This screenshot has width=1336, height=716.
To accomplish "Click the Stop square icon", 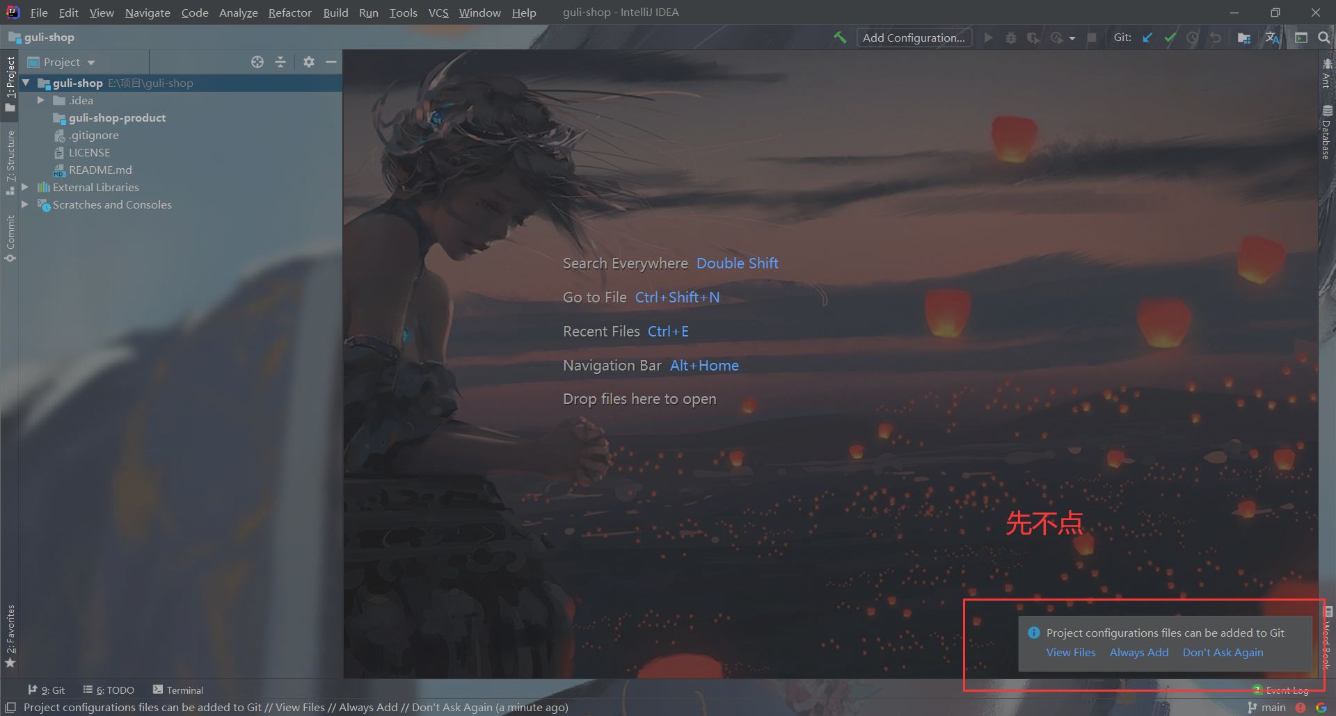I will (x=1092, y=38).
